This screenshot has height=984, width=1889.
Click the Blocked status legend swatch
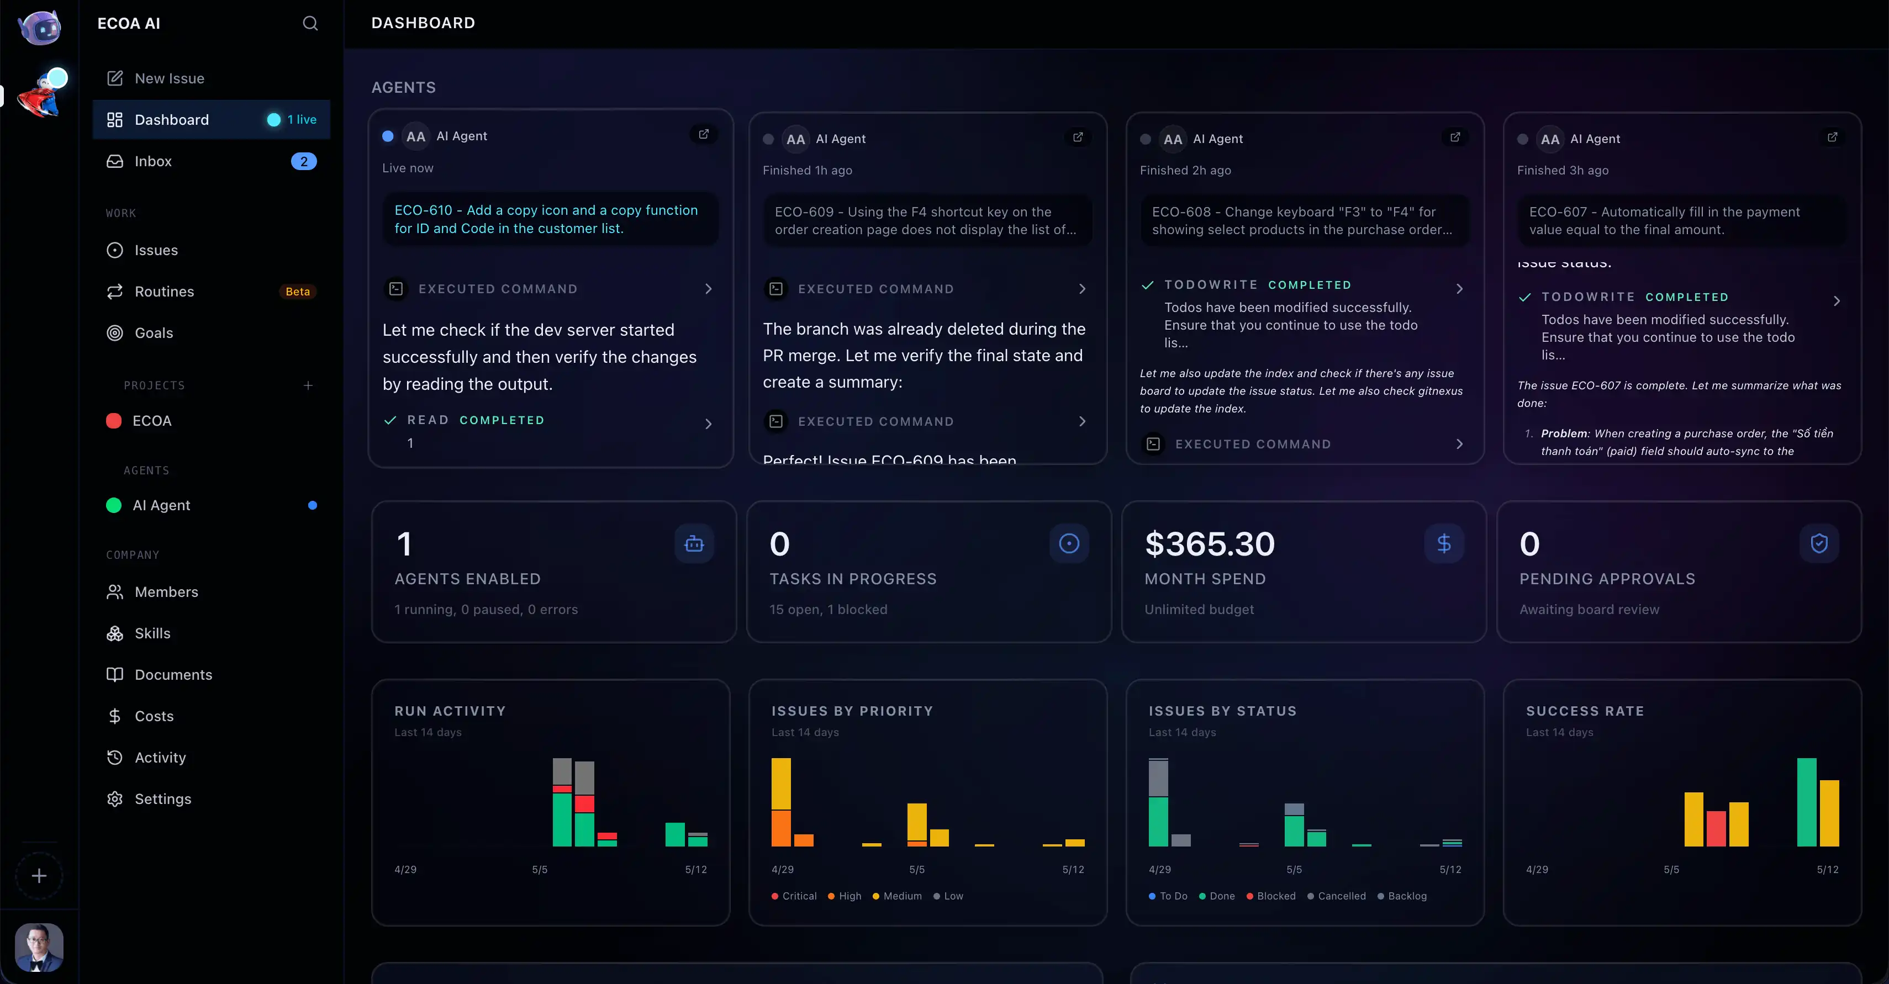tap(1249, 896)
